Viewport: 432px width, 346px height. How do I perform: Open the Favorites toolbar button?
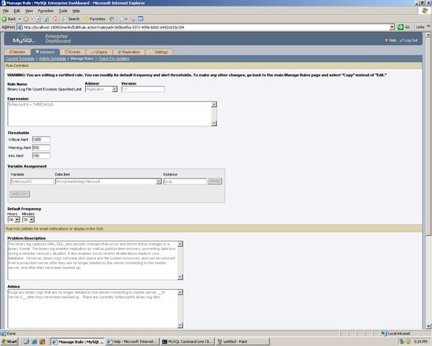[94, 19]
